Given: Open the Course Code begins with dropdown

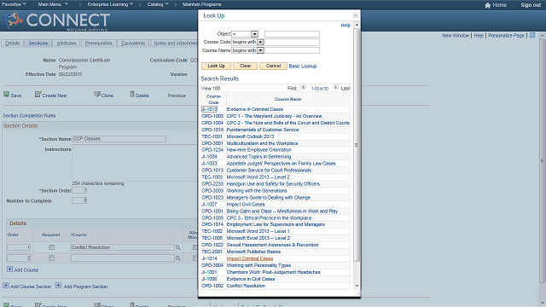Looking at the screenshot, I should pyautogui.click(x=260, y=42).
